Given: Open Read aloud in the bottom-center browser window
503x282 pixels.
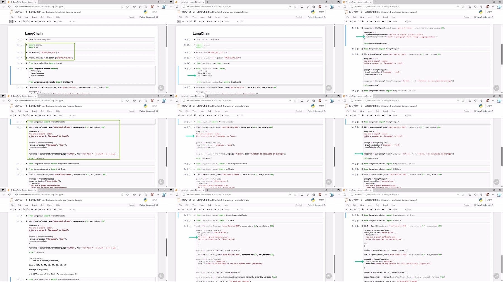Looking at the screenshot, I should click(290, 195).
